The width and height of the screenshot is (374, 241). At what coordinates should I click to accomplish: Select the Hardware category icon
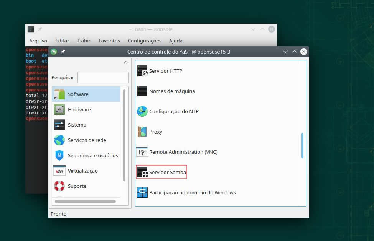tap(59, 109)
